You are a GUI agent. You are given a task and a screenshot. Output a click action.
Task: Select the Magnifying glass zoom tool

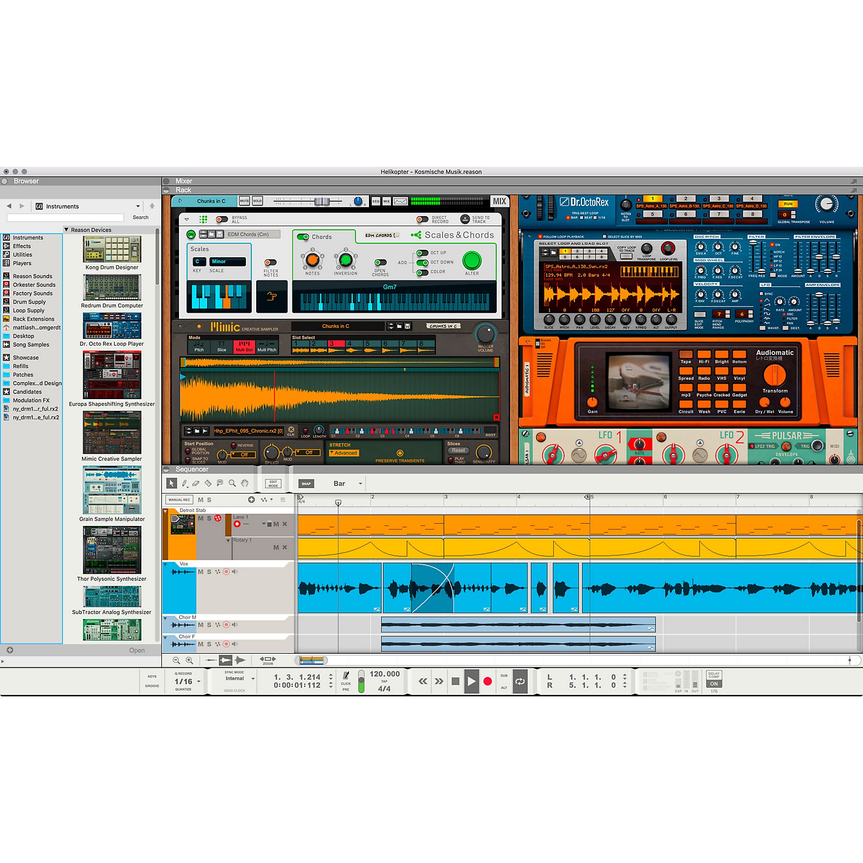coord(232,483)
